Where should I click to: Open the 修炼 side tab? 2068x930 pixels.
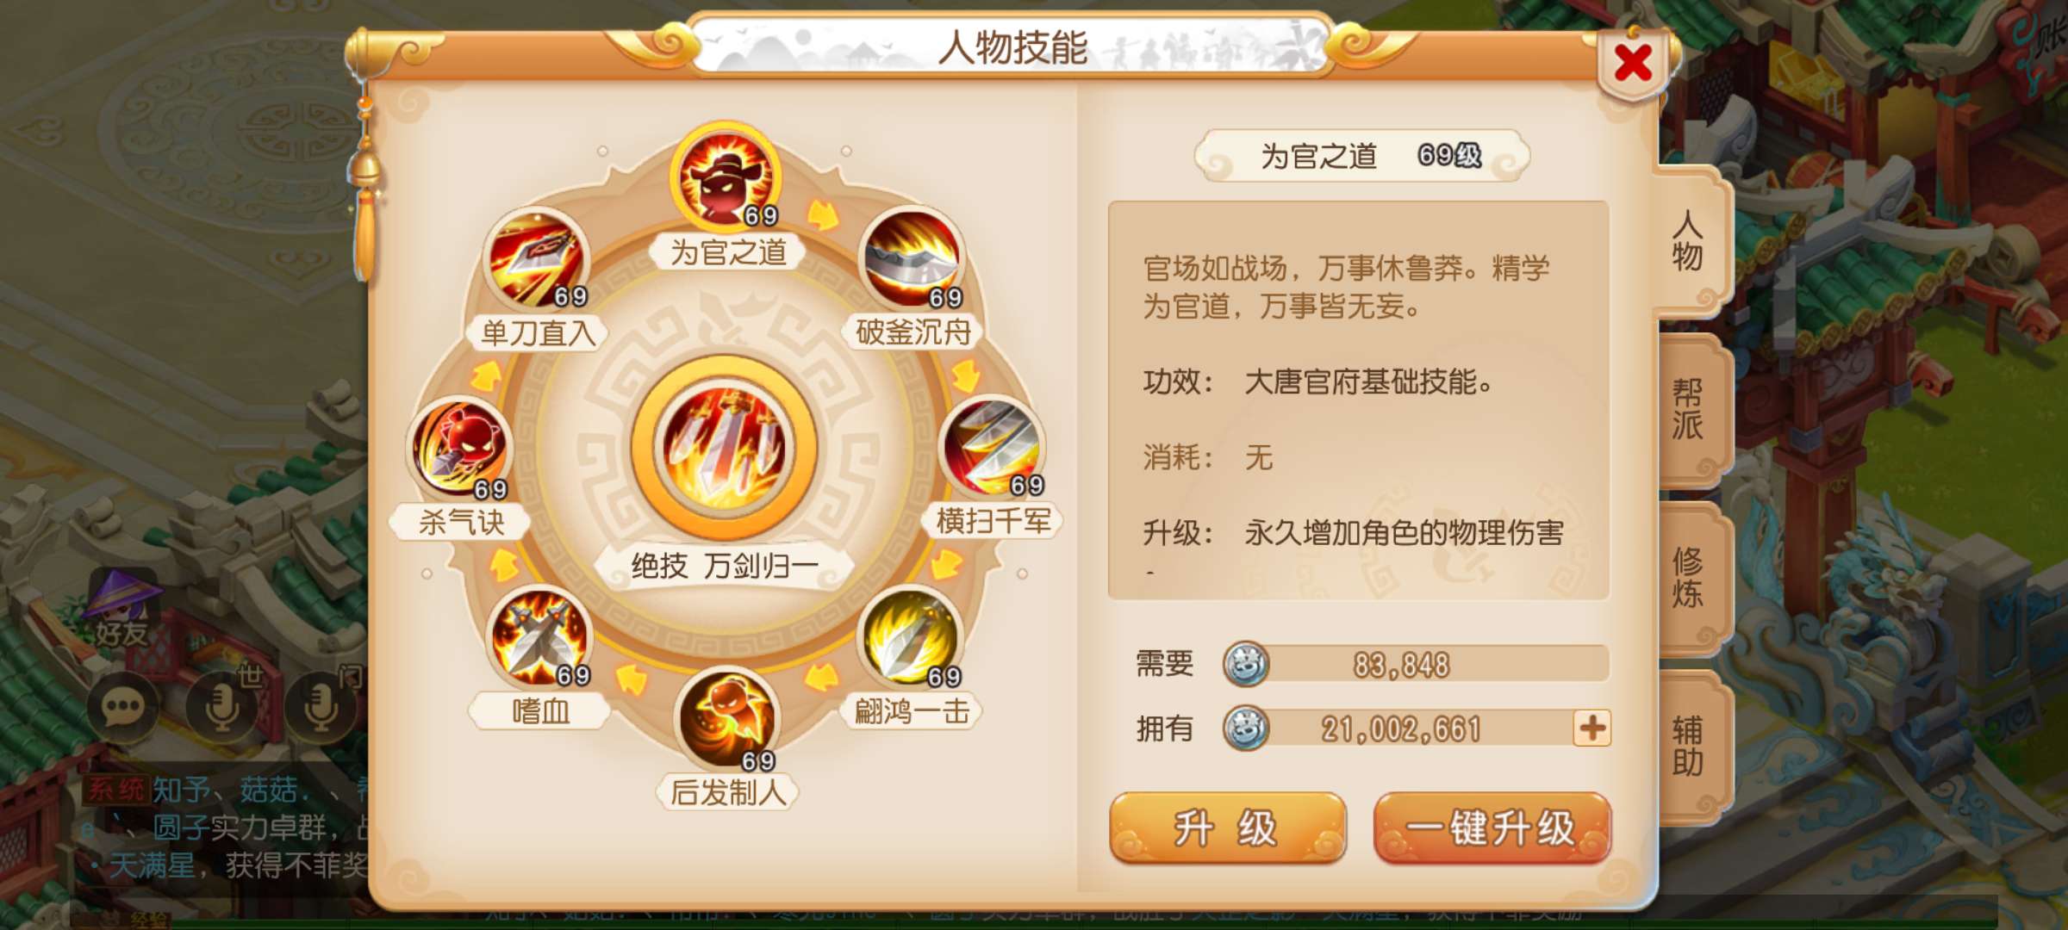(1689, 578)
